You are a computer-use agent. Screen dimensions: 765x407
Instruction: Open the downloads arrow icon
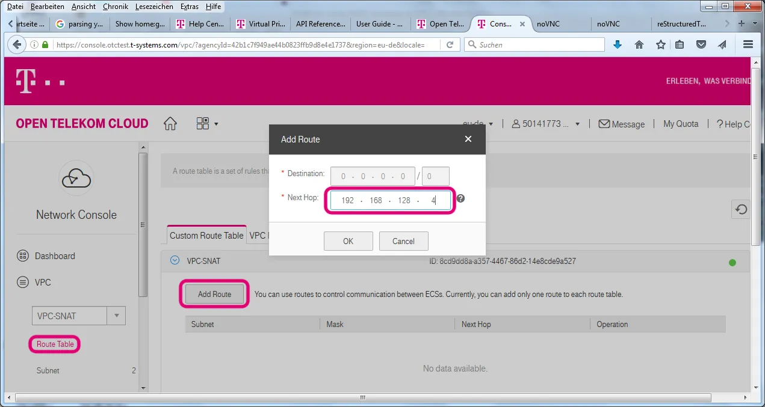tap(617, 44)
